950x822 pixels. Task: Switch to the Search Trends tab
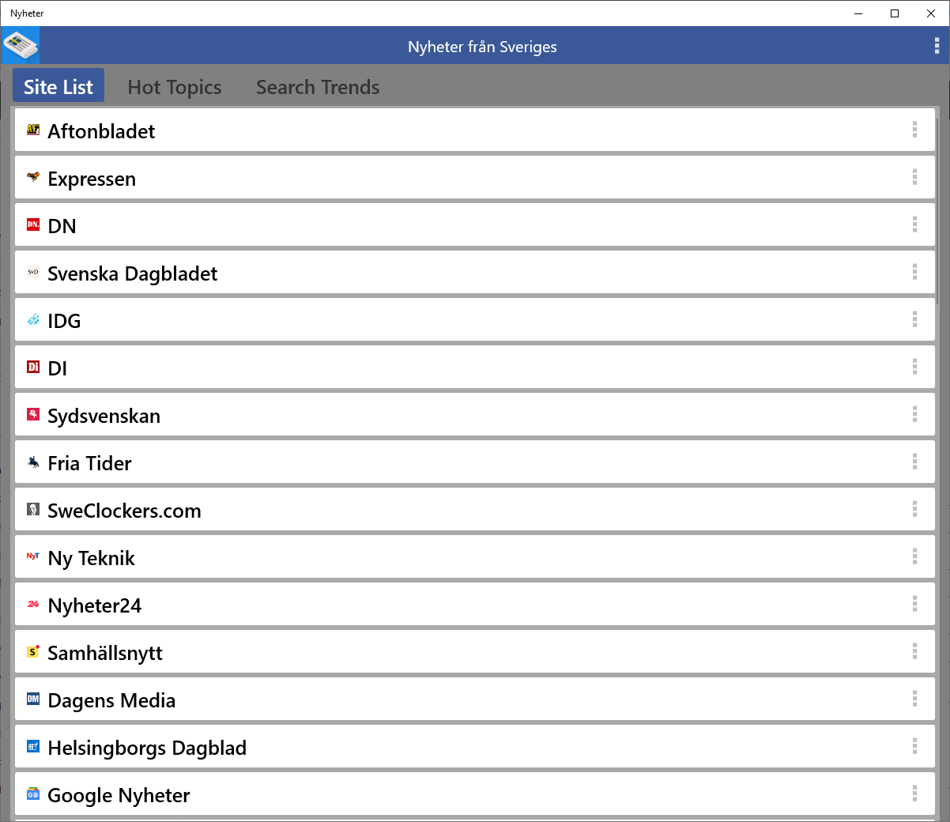click(318, 87)
